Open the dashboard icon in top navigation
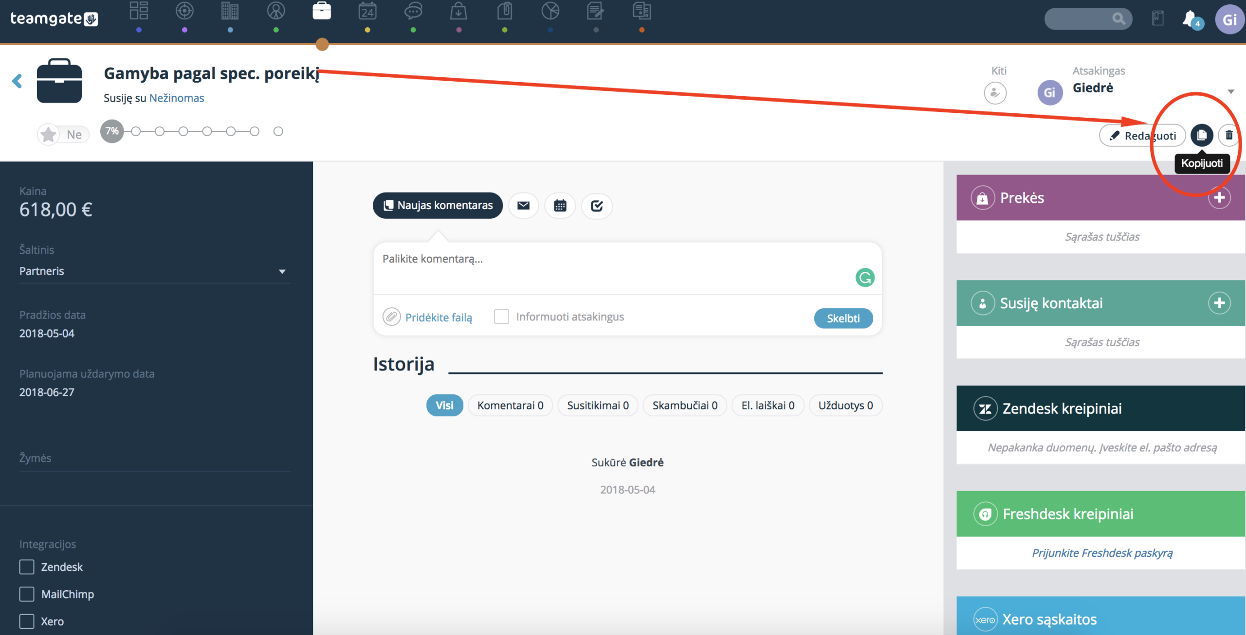1246x635 pixels. (139, 11)
